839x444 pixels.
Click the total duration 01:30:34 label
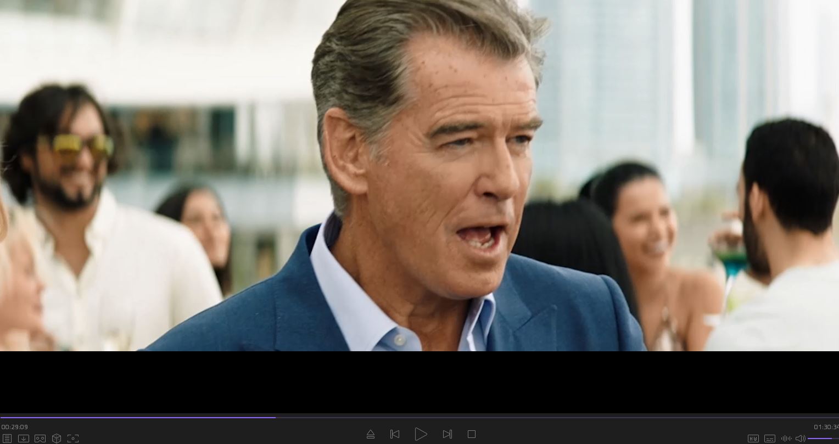click(825, 427)
